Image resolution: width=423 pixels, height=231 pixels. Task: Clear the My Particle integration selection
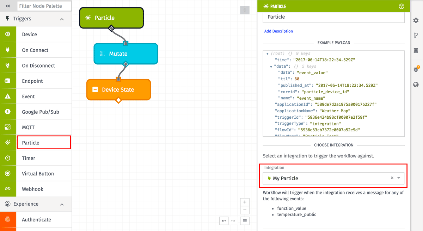point(392,178)
